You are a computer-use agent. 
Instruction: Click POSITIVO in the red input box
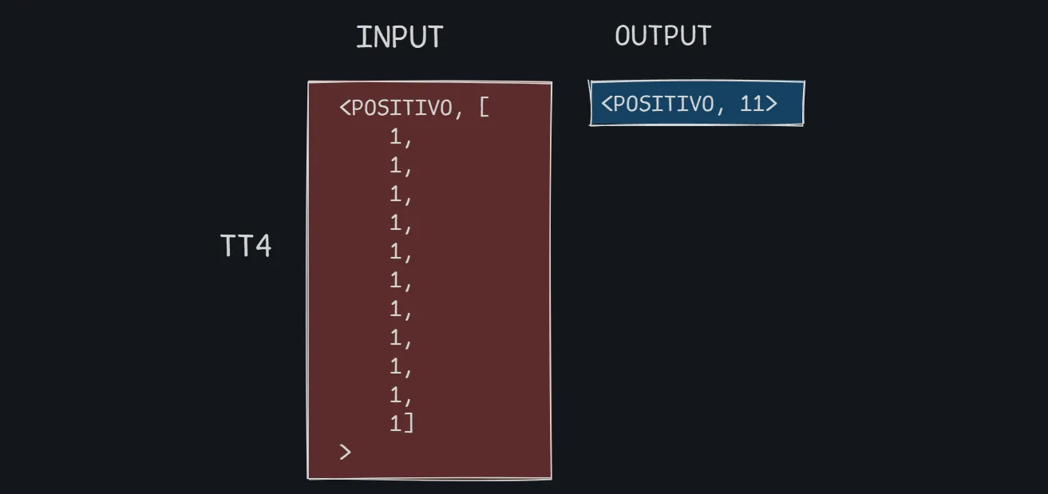[x=401, y=108]
